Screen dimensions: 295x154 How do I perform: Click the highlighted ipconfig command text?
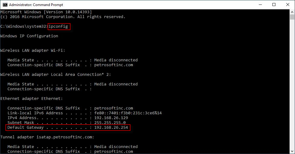(58, 26)
